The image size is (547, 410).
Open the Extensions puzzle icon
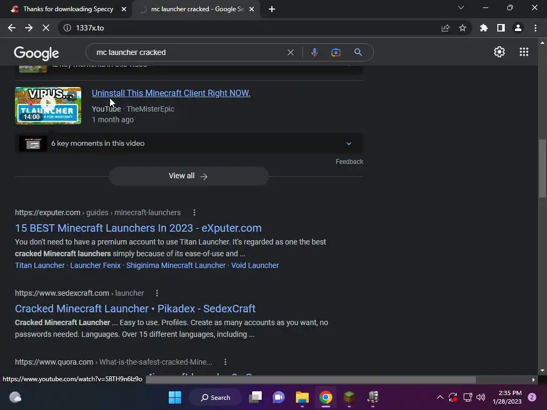(x=484, y=28)
